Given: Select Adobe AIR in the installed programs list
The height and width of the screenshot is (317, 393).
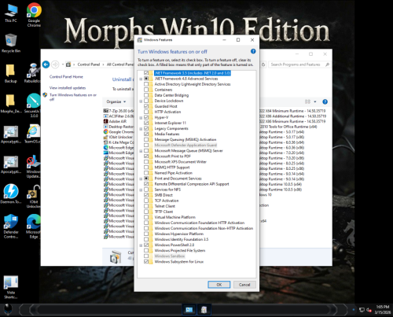Looking at the screenshot, I should [116, 121].
